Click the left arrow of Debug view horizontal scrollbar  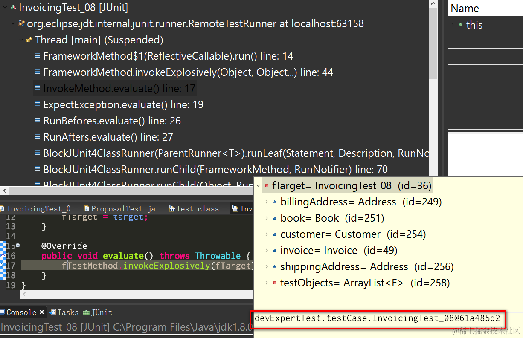click(4, 191)
